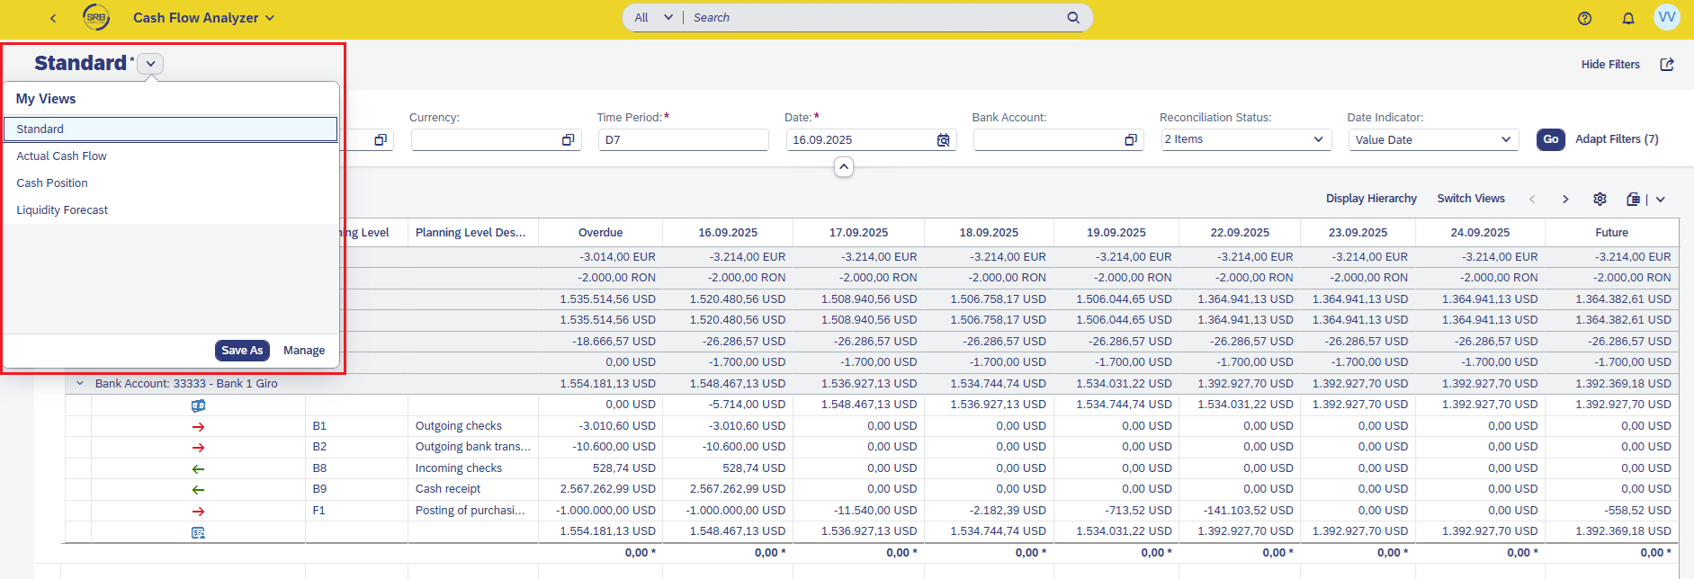The width and height of the screenshot is (1694, 579).
Task: Collapse the filter bar header arrow
Action: [843, 167]
